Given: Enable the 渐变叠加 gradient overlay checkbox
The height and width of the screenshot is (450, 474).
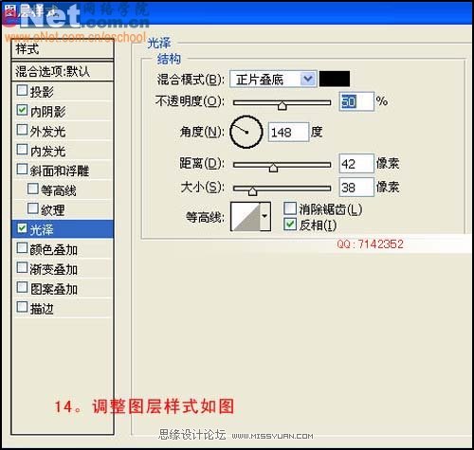Looking at the screenshot, I should (x=22, y=267).
